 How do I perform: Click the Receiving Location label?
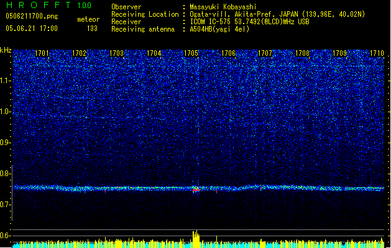coord(145,14)
